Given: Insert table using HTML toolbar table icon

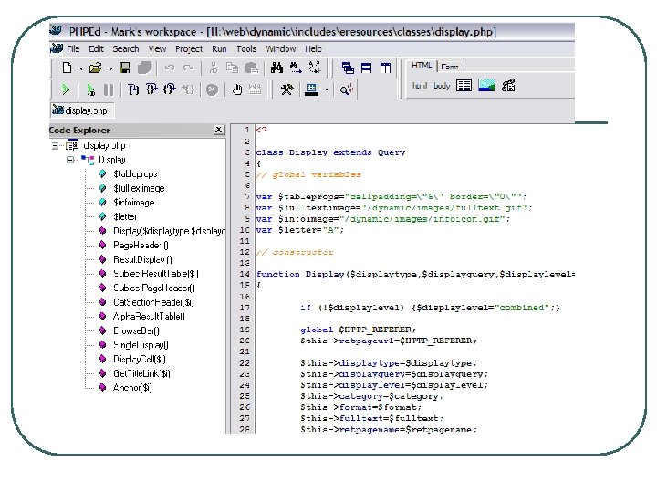Looking at the screenshot, I should (464, 86).
